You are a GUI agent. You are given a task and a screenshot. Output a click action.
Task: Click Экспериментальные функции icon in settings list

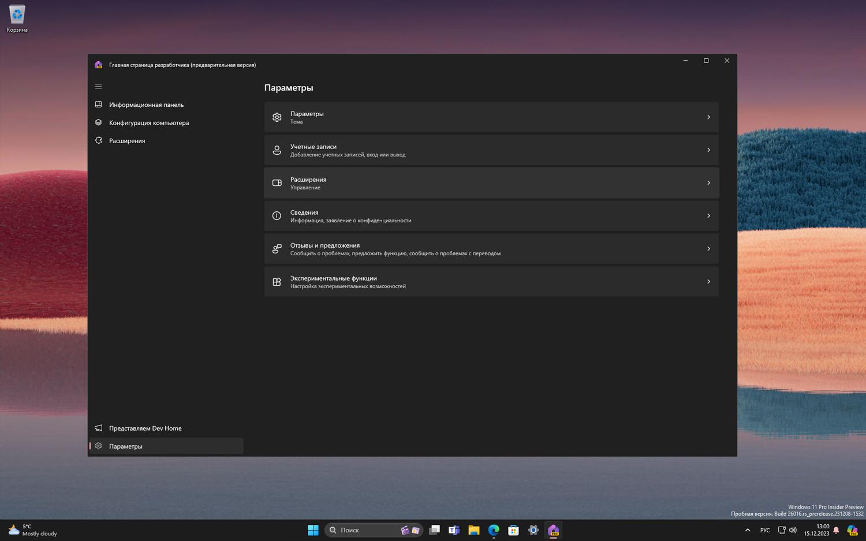coord(277,282)
